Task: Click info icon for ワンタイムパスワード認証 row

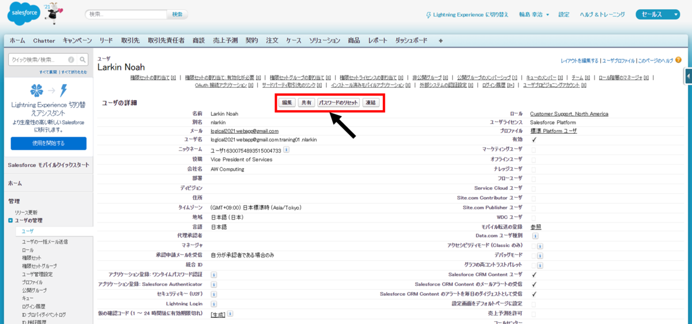Action: (214, 275)
